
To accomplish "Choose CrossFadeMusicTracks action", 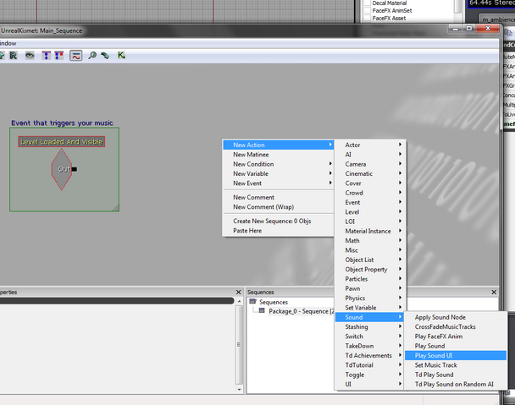I will 456,326.
